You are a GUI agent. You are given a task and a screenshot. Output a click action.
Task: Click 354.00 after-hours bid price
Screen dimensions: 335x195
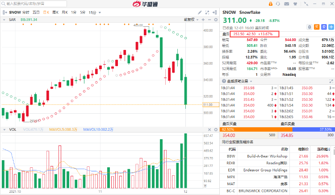(x=229, y=135)
